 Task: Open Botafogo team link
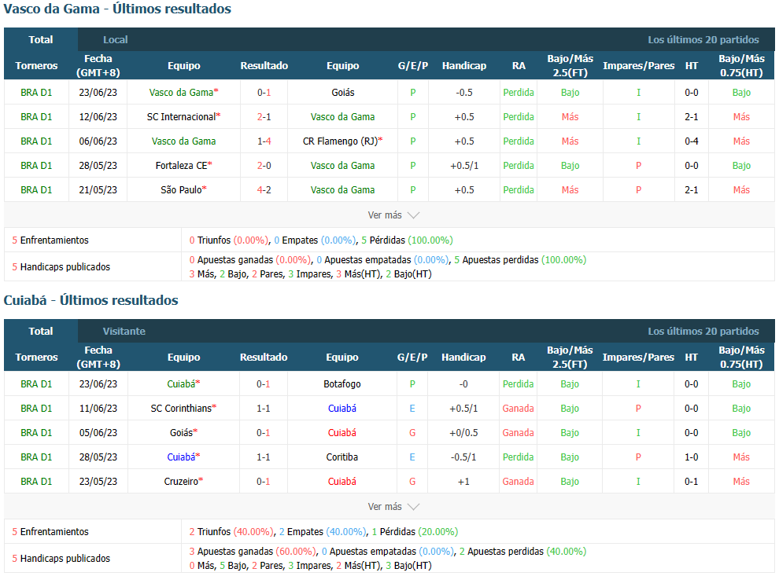point(342,384)
